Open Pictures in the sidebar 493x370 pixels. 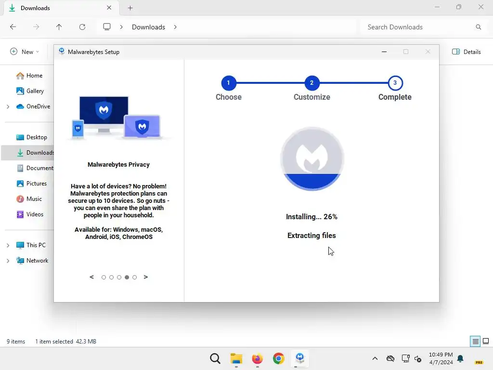31,184
